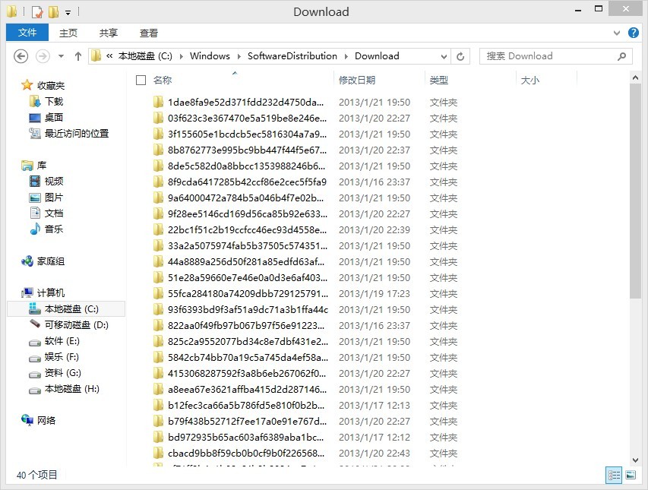Select folder 93f6393bd9f3af51a9dc71a3b1ffa44c
The image size is (648, 490).
(x=248, y=309)
